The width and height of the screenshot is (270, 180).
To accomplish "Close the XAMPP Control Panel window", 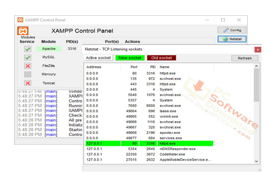I will (x=239, y=20).
